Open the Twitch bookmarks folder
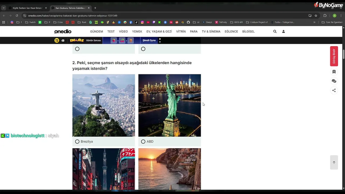Screen dimensions: 345x194 coord(30,22)
